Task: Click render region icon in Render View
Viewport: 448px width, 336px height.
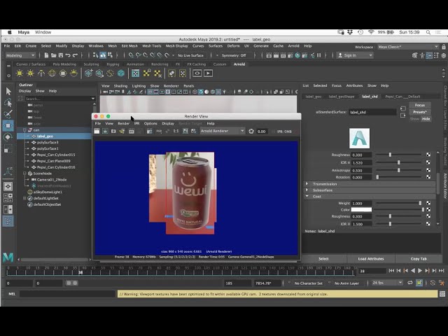Action: [105, 131]
